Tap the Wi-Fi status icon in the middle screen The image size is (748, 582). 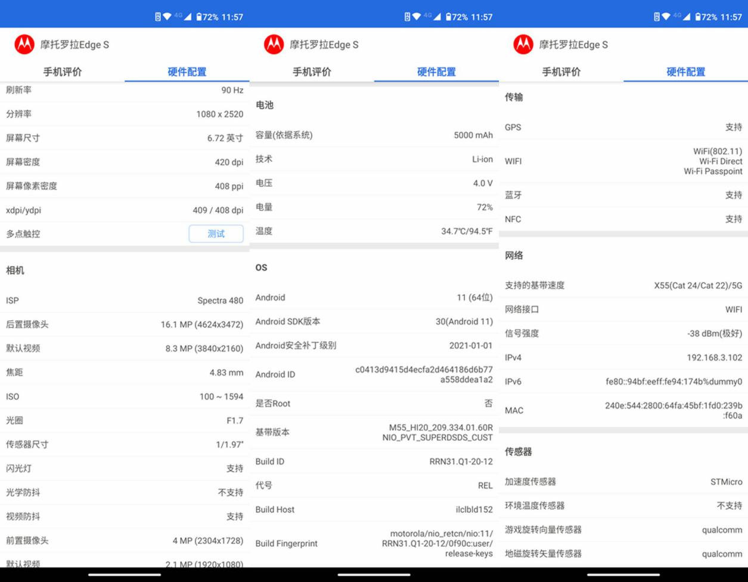click(417, 17)
